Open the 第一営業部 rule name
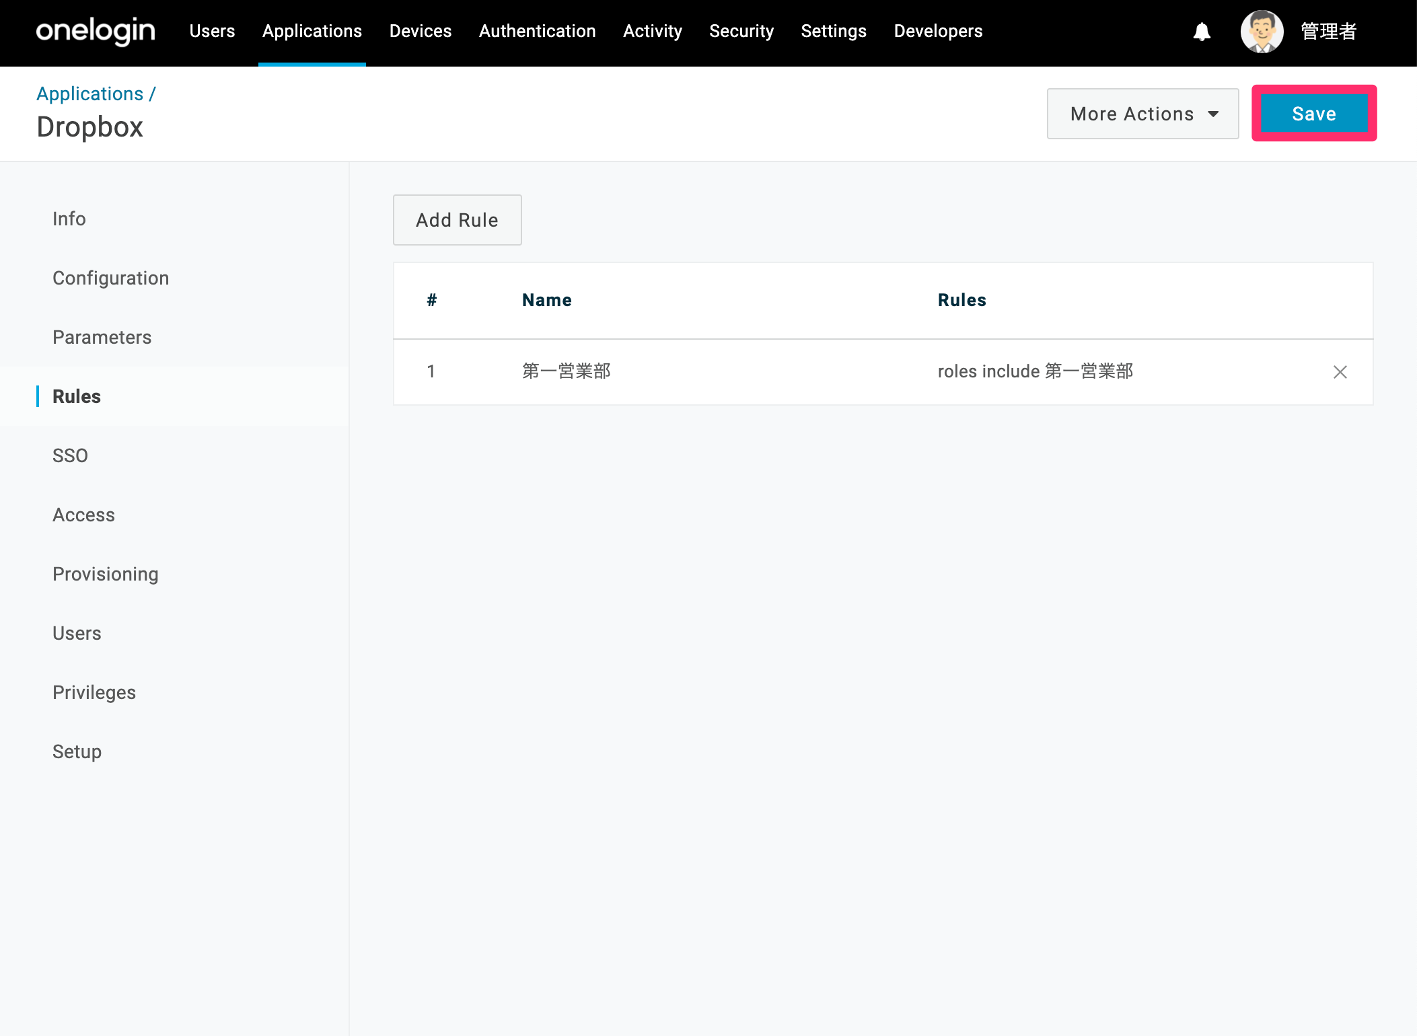 tap(567, 371)
